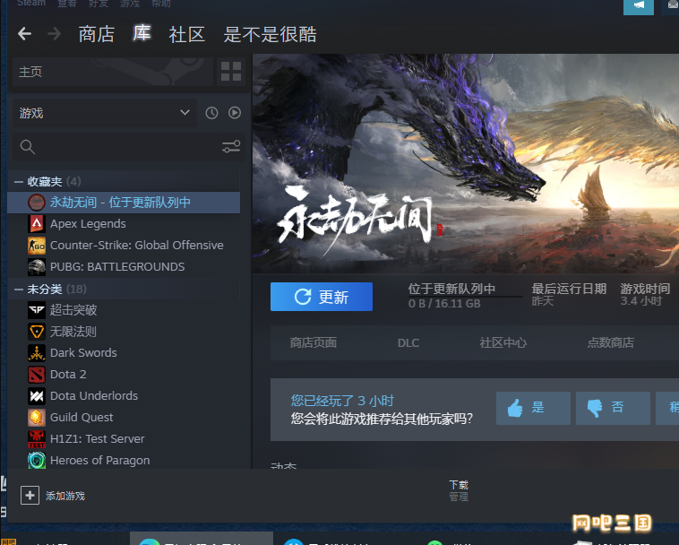Open the 是不是很酷 profile tab
Viewport: 679px width, 545px height.
click(x=270, y=34)
